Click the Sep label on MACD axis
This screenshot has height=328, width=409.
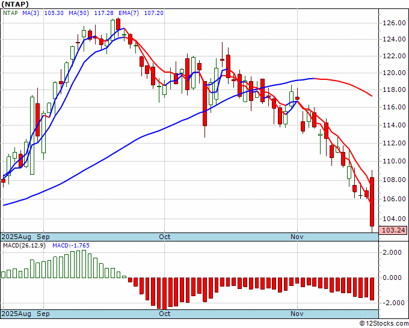[43, 314]
